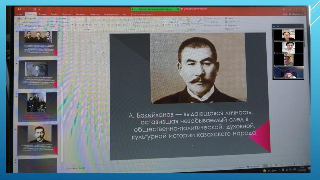320x180 pixels.
Task: Click the zoom slider in the status bar
Action: (295, 164)
